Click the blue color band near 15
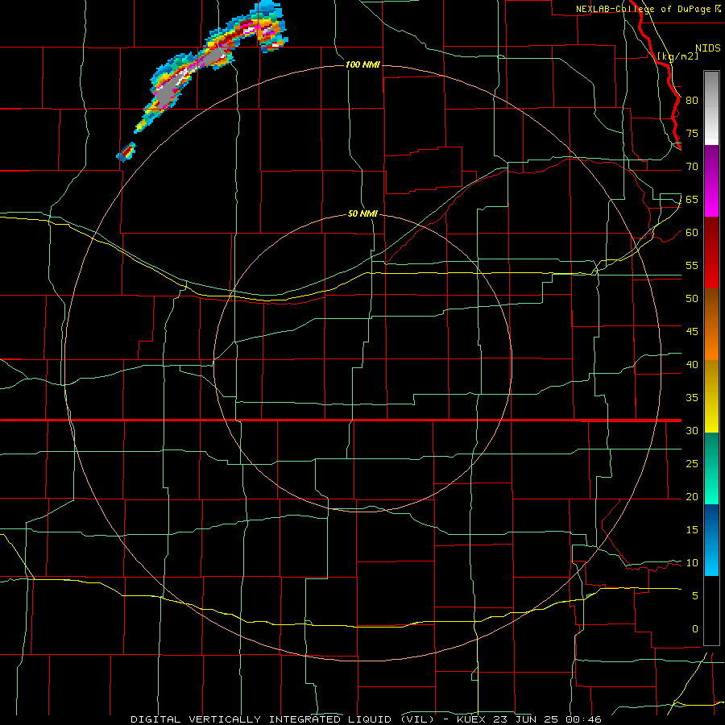 711,540
